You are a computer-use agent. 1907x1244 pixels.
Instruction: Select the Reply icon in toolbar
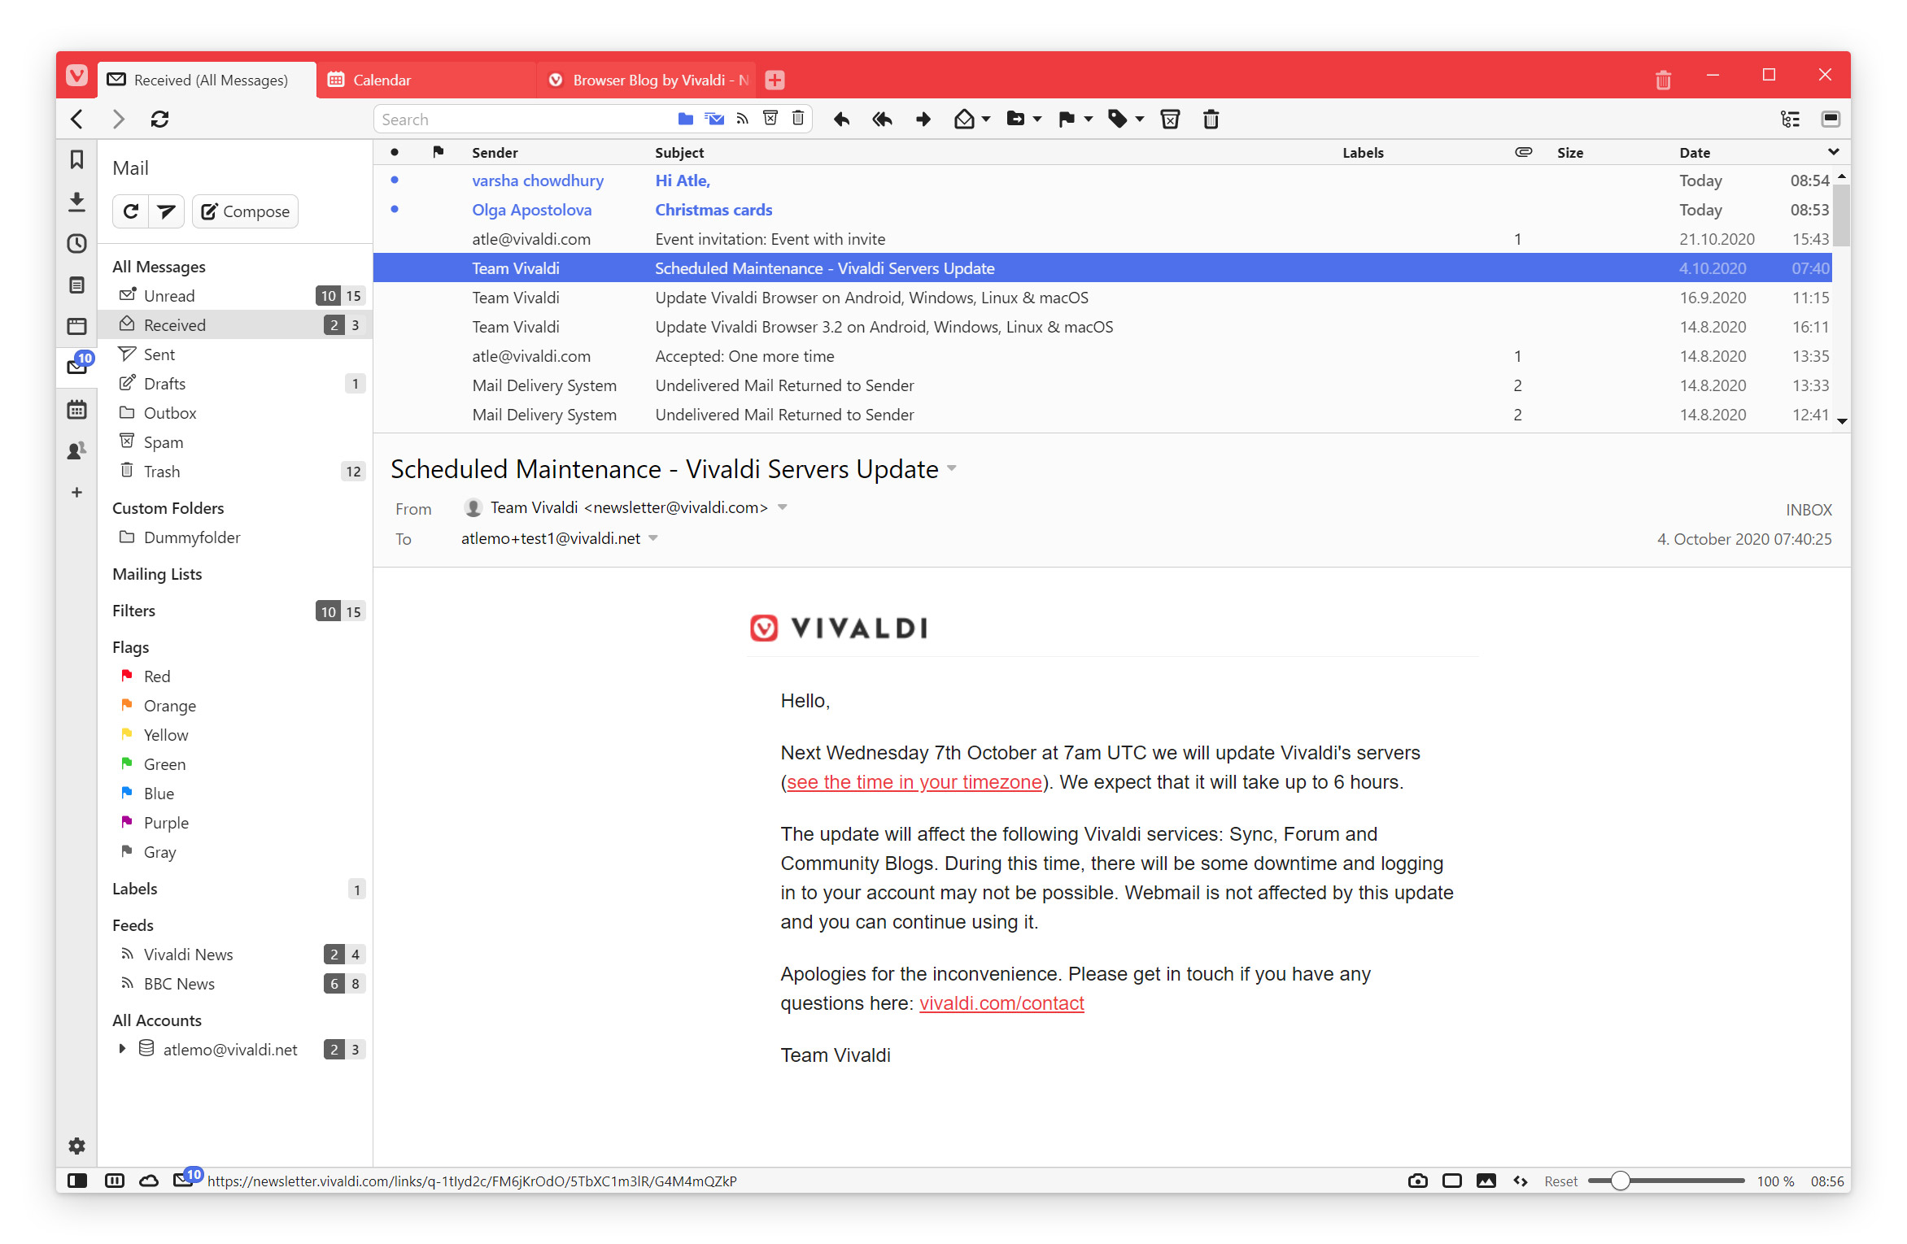pos(842,121)
